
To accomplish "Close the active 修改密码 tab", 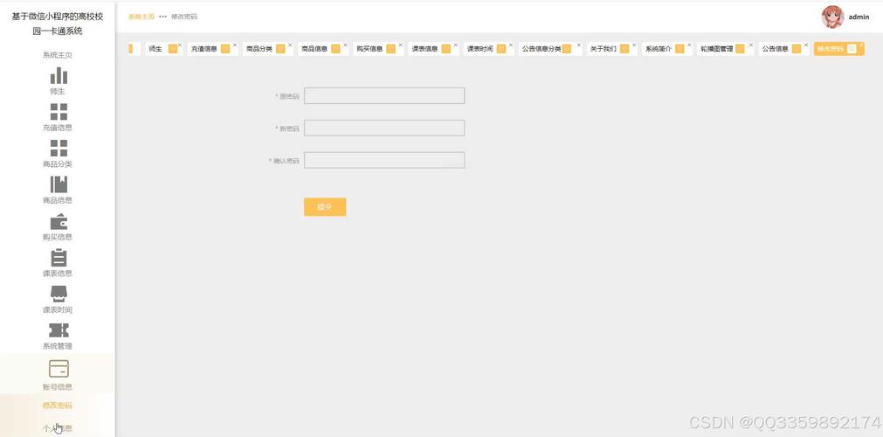I will point(861,45).
